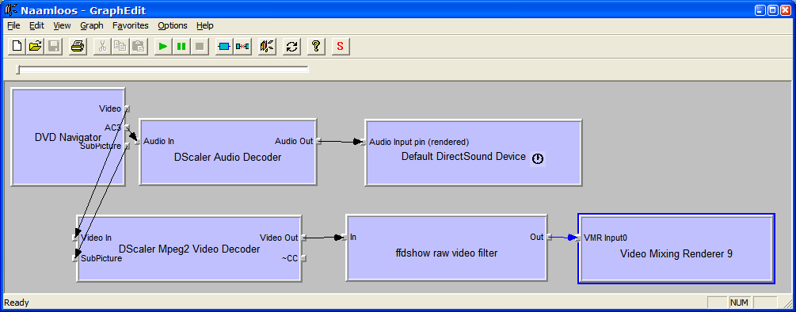
Task: Select the DVD Navigator filter box
Action: click(x=68, y=137)
